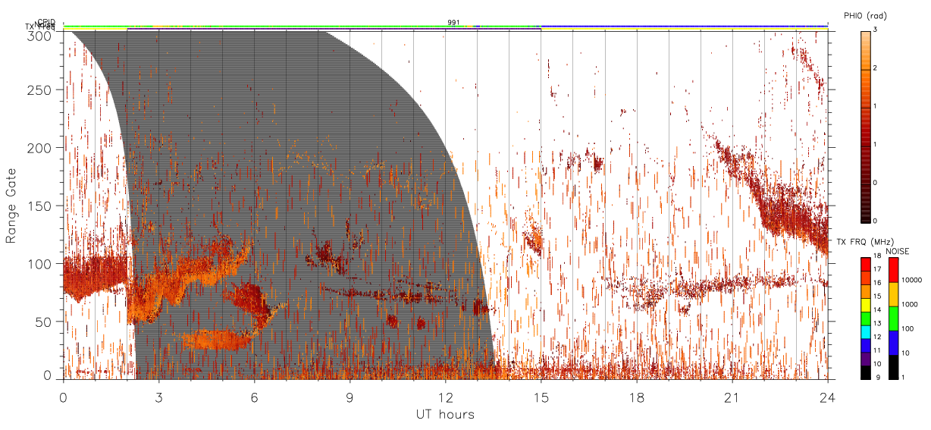Click the '10000' NOISE legend label
The height and width of the screenshot is (430, 931).
coord(911,281)
